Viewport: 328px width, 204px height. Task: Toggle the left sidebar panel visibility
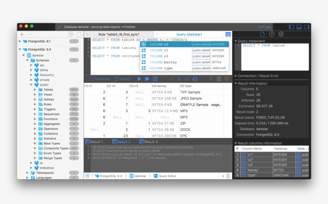[x=292, y=27]
